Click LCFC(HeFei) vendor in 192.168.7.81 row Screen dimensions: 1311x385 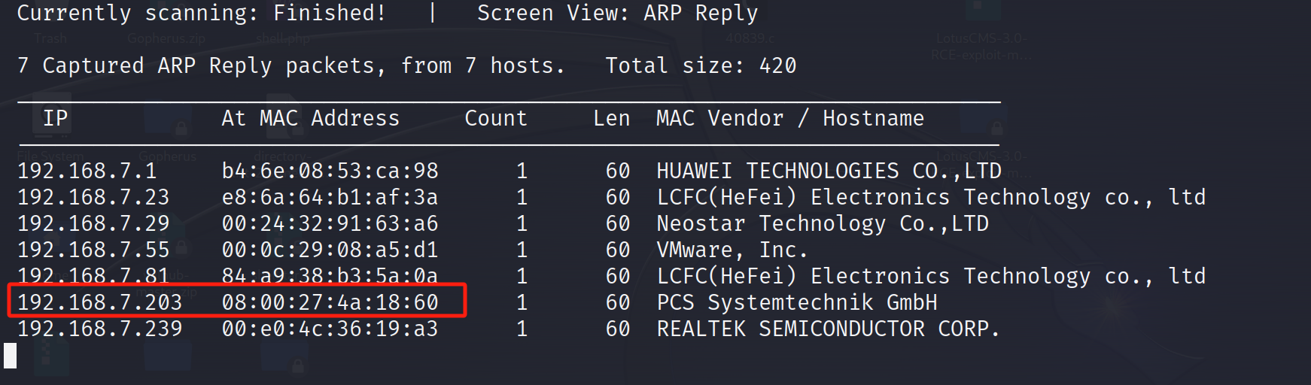(931, 276)
